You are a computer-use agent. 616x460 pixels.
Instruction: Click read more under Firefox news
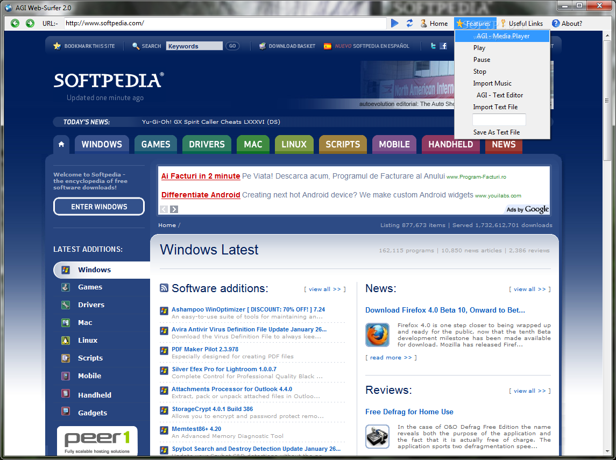click(x=391, y=357)
